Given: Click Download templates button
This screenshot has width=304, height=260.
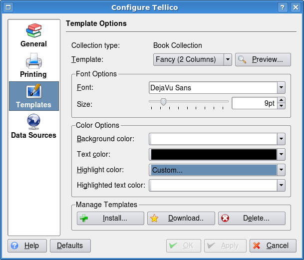Looking at the screenshot, I should [x=181, y=218].
